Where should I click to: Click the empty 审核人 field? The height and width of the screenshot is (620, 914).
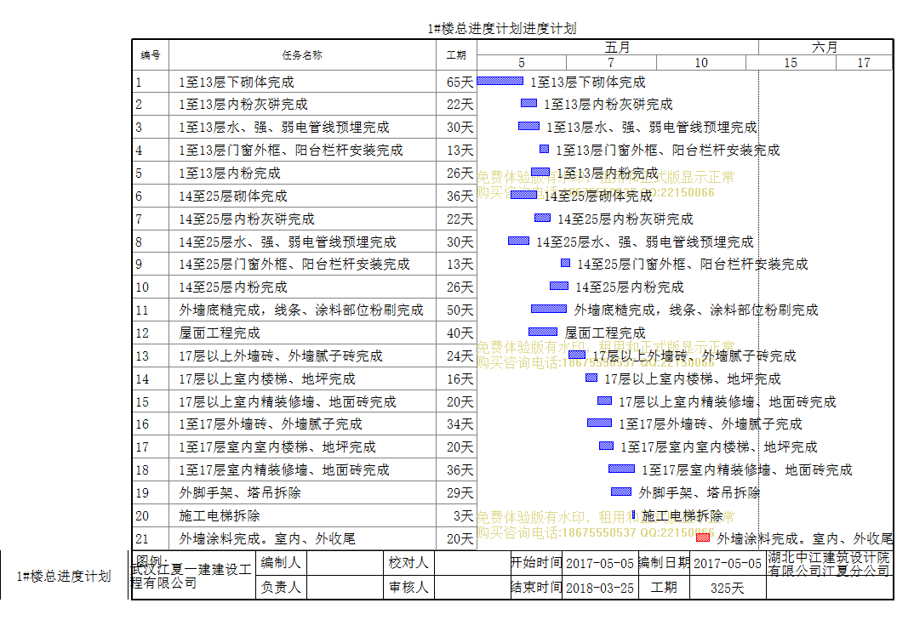tap(471, 587)
